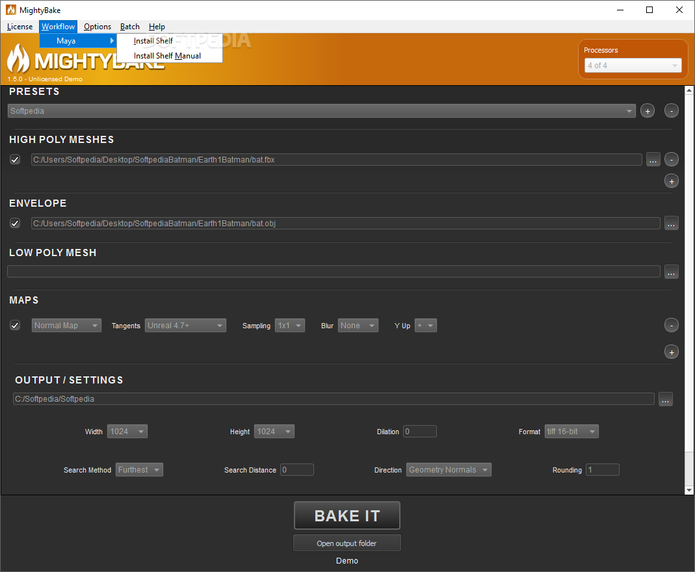Screen dimensions: 695x572
Task: Click the Rounding value field
Action: 603,470
